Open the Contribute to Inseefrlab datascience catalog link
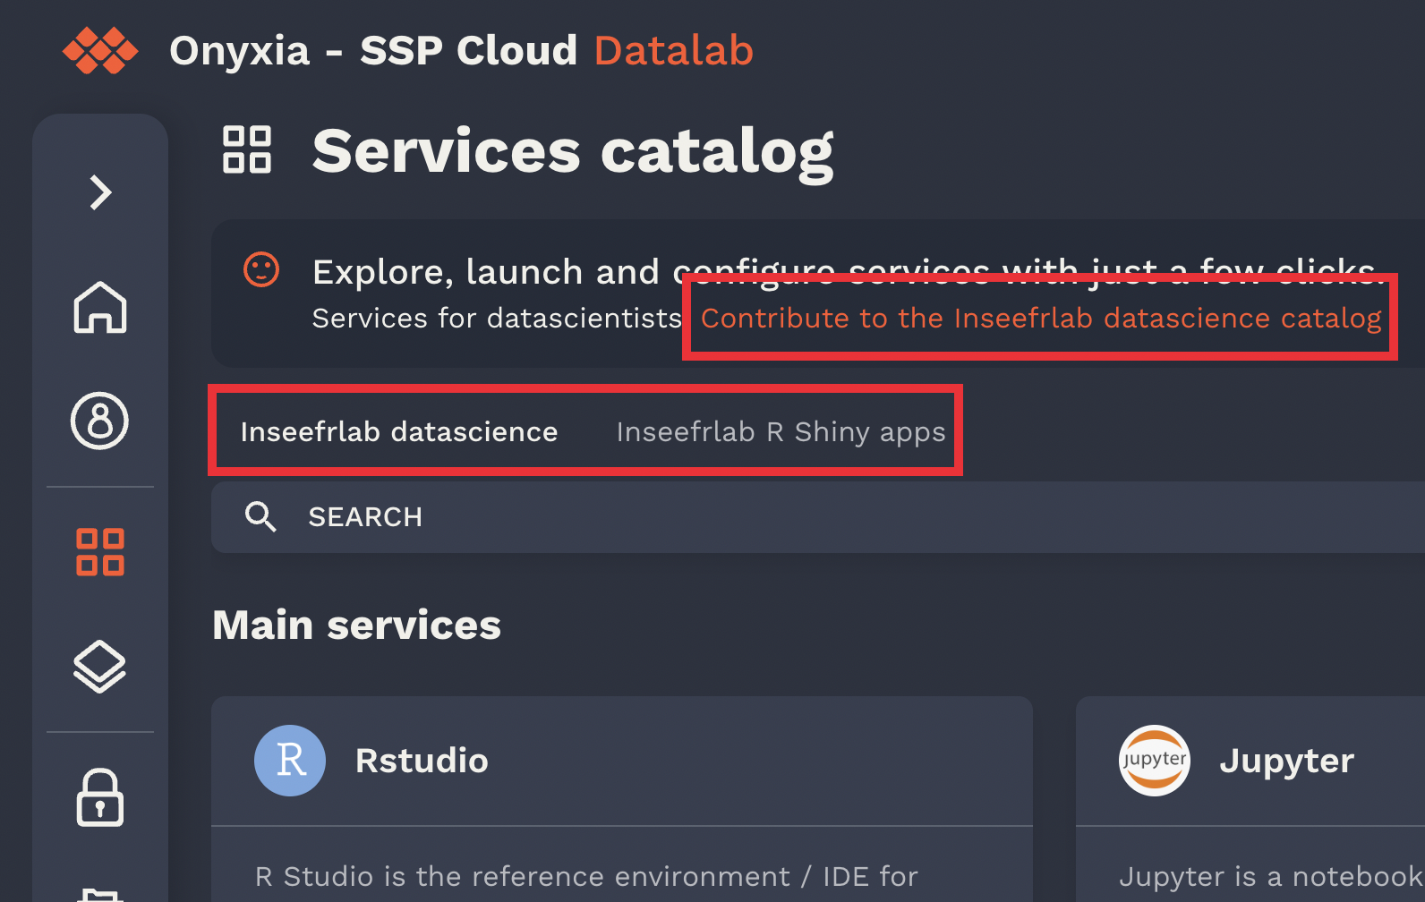The height and width of the screenshot is (902, 1425). (x=1040, y=319)
